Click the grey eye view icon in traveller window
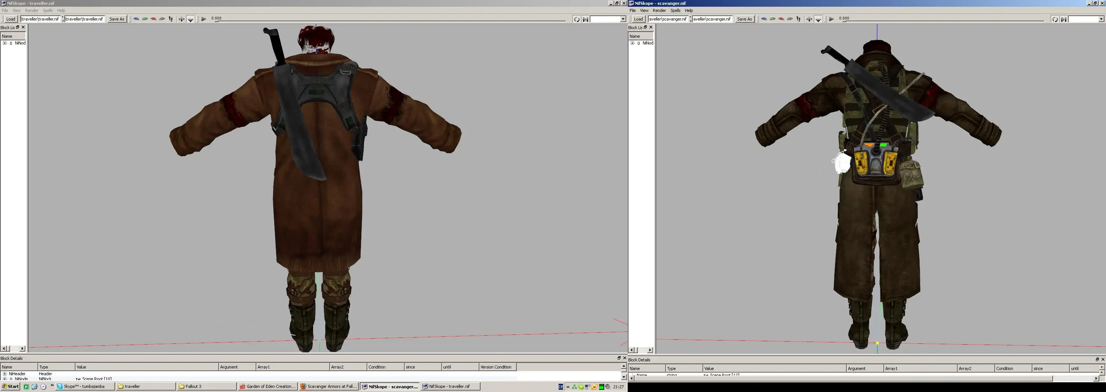The width and height of the screenshot is (1106, 392). pyautogui.click(x=162, y=19)
